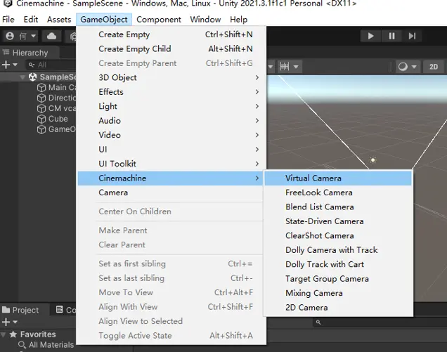Collapse the SampleScene tree arrow
Image resolution: width=447 pixels, height=352 pixels.
click(22, 77)
